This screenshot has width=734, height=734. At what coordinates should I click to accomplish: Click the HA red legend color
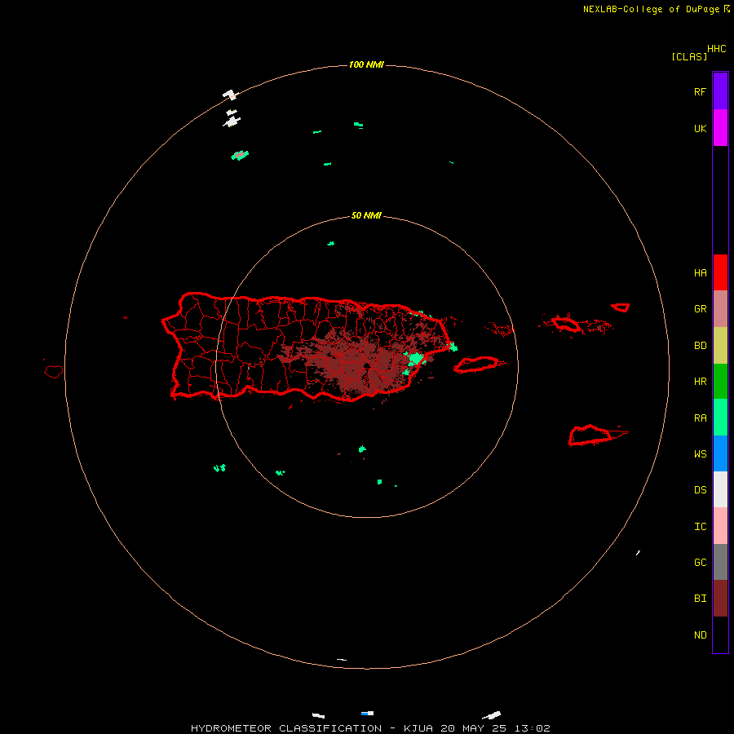pyautogui.click(x=720, y=272)
